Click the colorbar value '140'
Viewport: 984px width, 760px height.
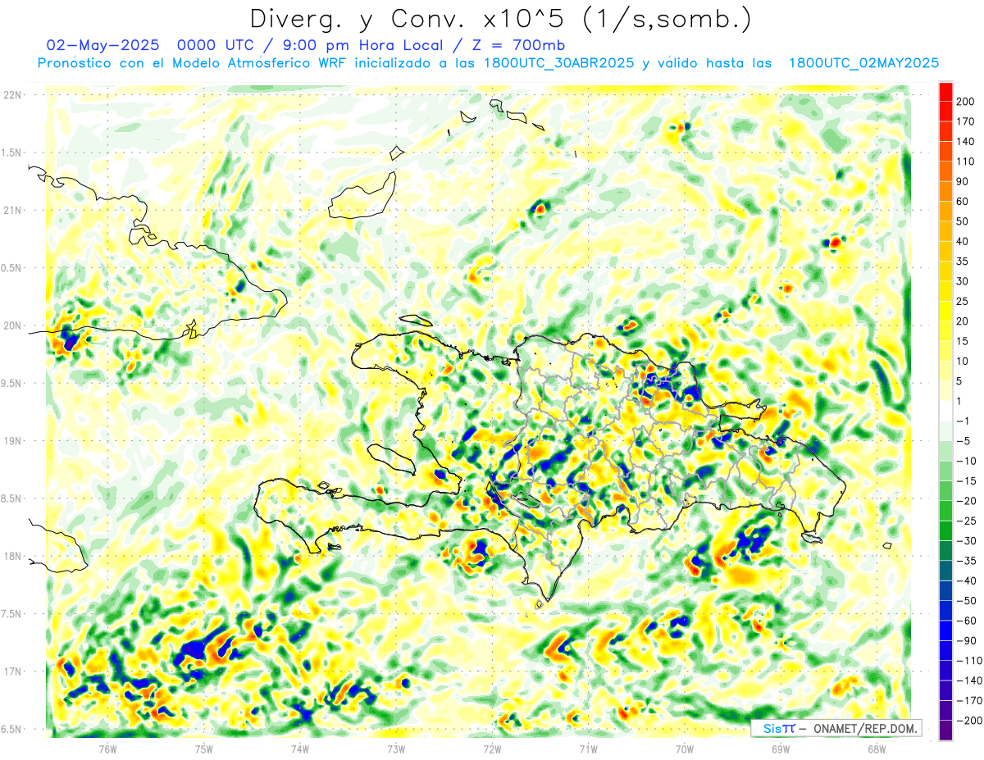tap(965, 142)
